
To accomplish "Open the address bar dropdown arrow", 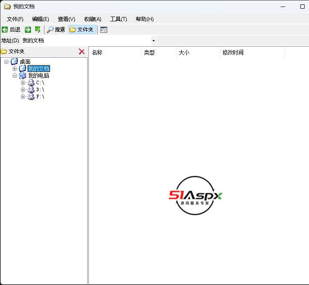I will pyautogui.click(x=153, y=41).
